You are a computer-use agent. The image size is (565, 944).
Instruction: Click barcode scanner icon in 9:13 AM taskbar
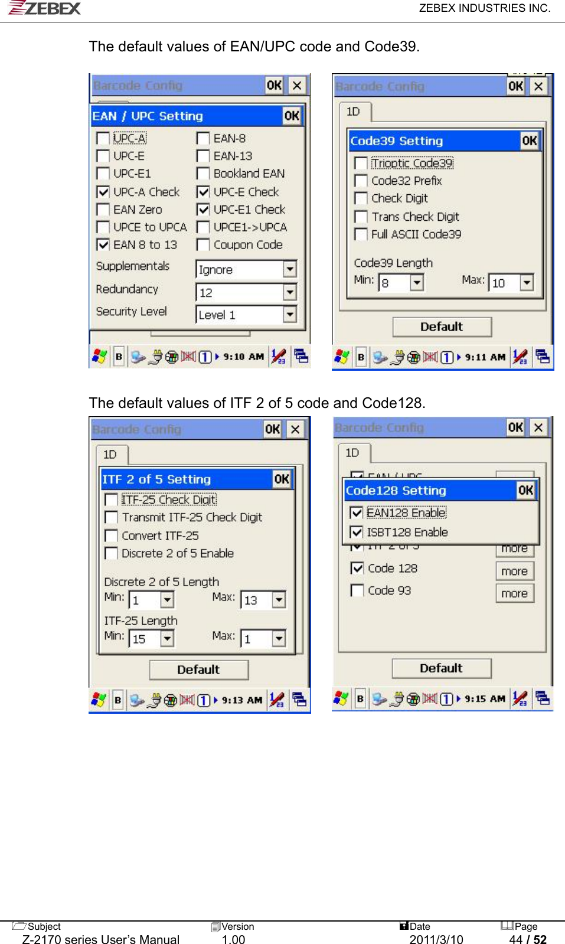tap(187, 700)
